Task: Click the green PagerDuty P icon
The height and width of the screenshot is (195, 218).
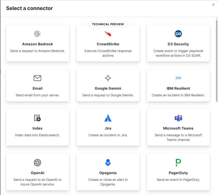Action: 178,163
